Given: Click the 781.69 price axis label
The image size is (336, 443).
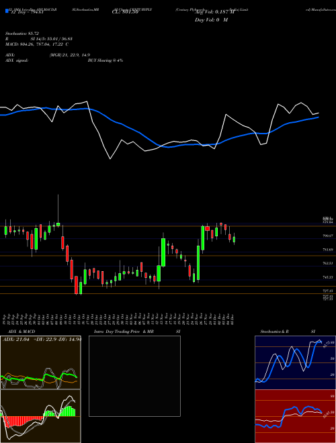Looking at the screenshot, I should tap(328, 250).
